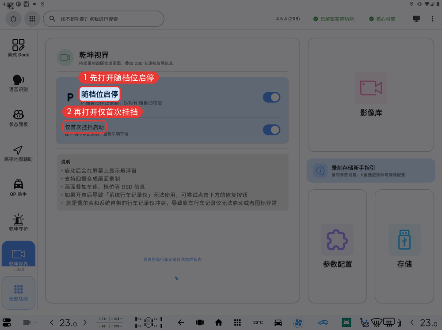
Task: Open the 影像库 video library card
Action: (371, 95)
